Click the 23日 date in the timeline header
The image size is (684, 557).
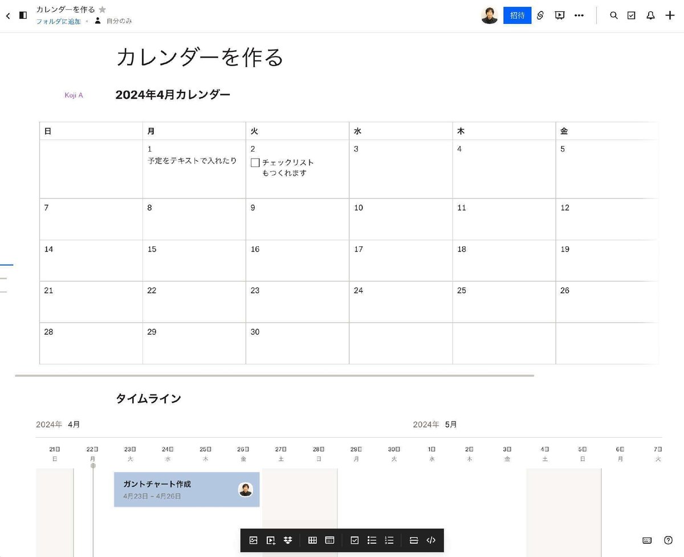click(130, 449)
